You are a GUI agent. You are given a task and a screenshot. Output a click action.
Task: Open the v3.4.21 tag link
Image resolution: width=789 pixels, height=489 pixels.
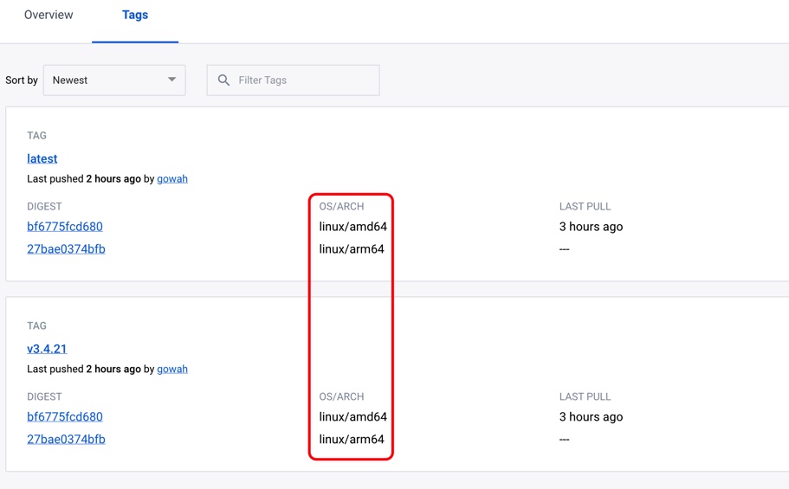point(47,349)
